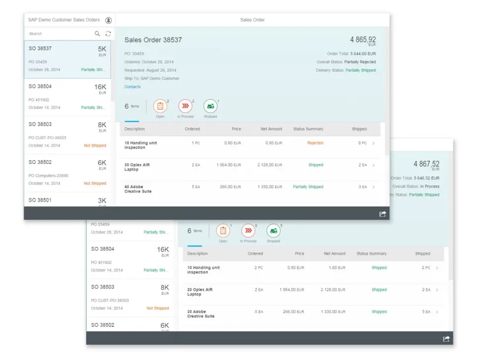This screenshot has height=358, width=477.
Task: Click the Sales Order 38537 title
Action: pyautogui.click(x=153, y=40)
